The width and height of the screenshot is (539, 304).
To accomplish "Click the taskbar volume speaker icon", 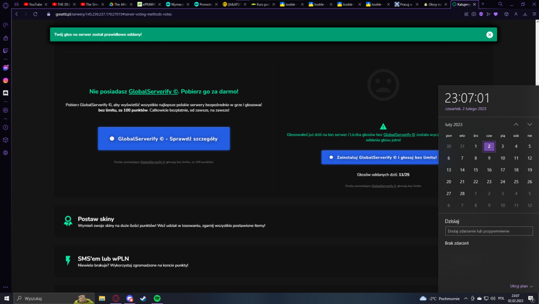I will pyautogui.click(x=493, y=299).
